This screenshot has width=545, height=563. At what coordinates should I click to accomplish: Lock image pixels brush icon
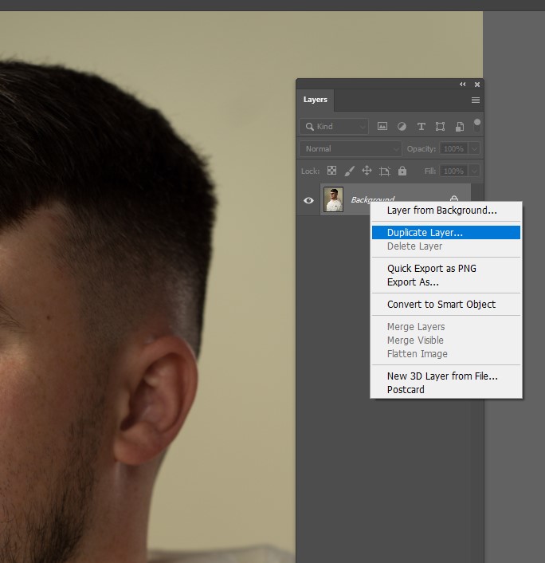349,171
